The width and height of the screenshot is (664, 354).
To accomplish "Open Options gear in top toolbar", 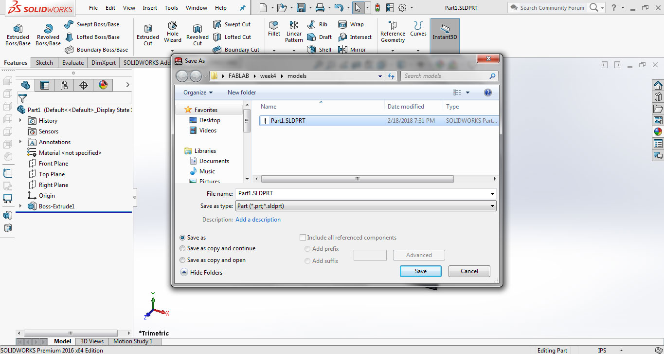I will (x=402, y=8).
